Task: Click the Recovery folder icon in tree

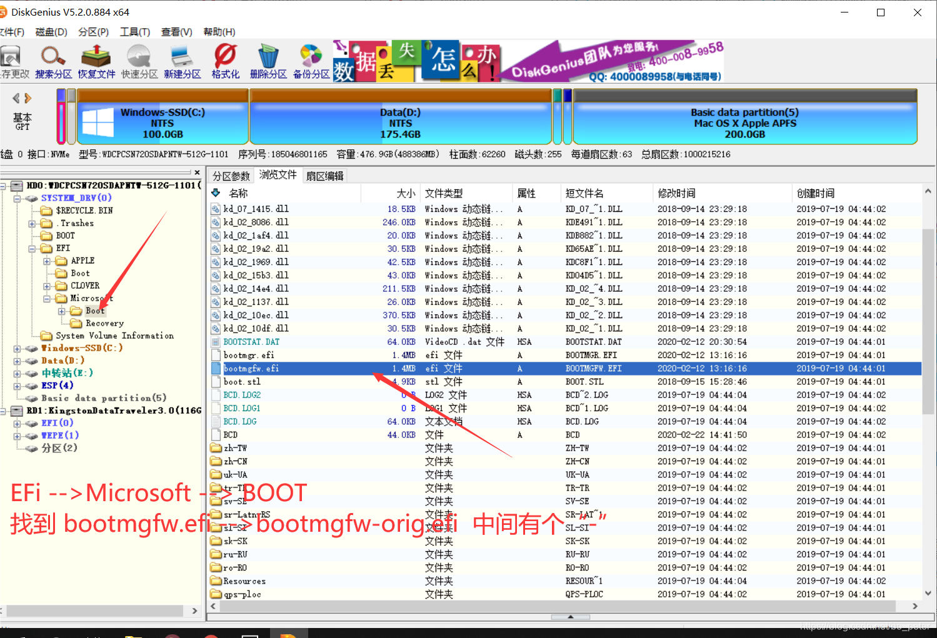Action: point(76,323)
